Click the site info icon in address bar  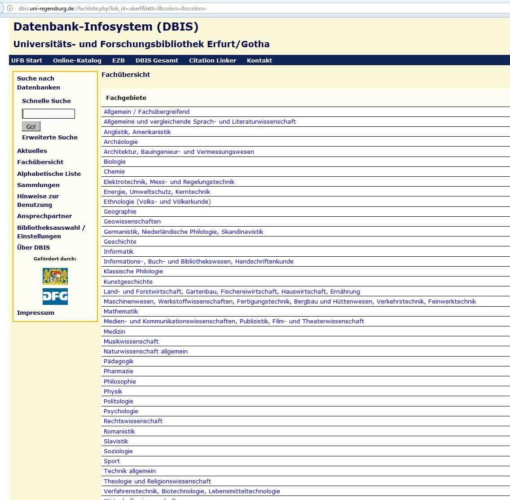[9, 8]
